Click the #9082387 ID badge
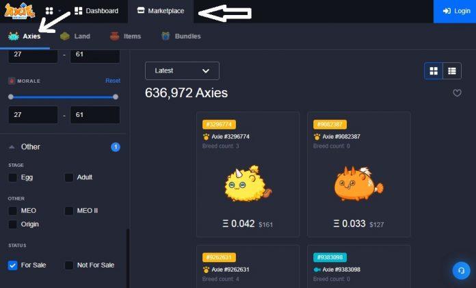 (330, 125)
